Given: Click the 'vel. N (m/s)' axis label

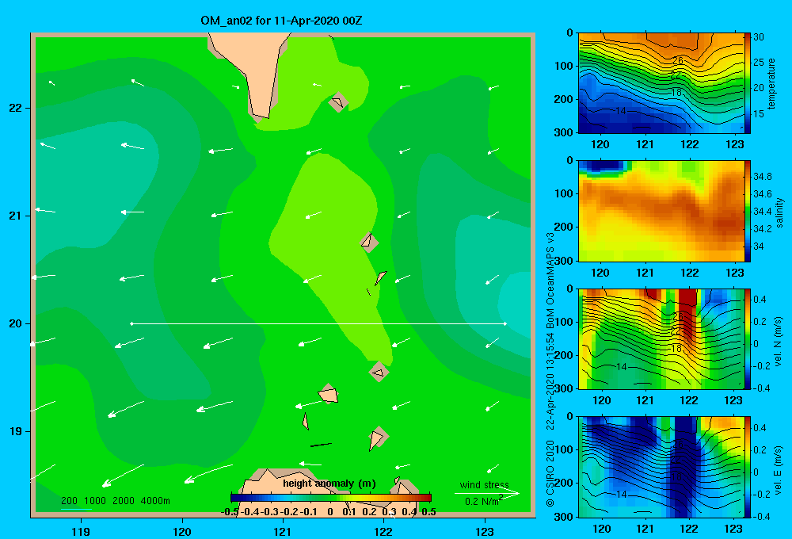Looking at the screenshot, I should (x=778, y=342).
